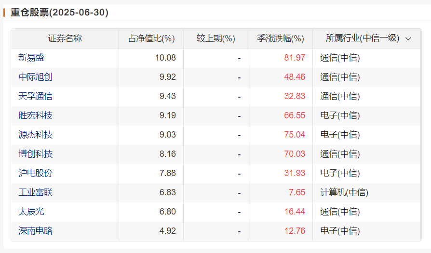Click 通信(中信) industry in 新易盛 row
Viewport: 431px width, 253px height.
pyautogui.click(x=340, y=58)
